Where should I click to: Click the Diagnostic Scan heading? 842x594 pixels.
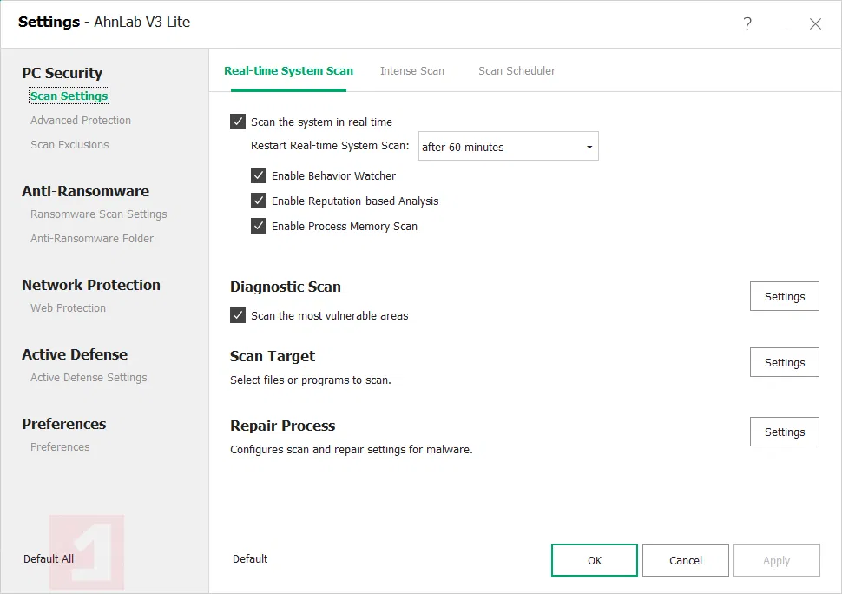(x=285, y=287)
